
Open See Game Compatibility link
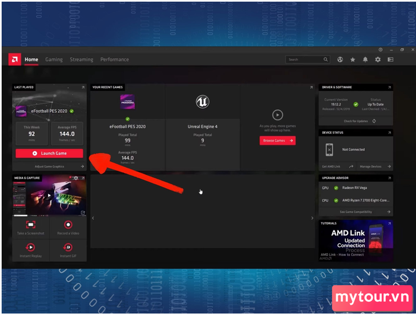356,212
